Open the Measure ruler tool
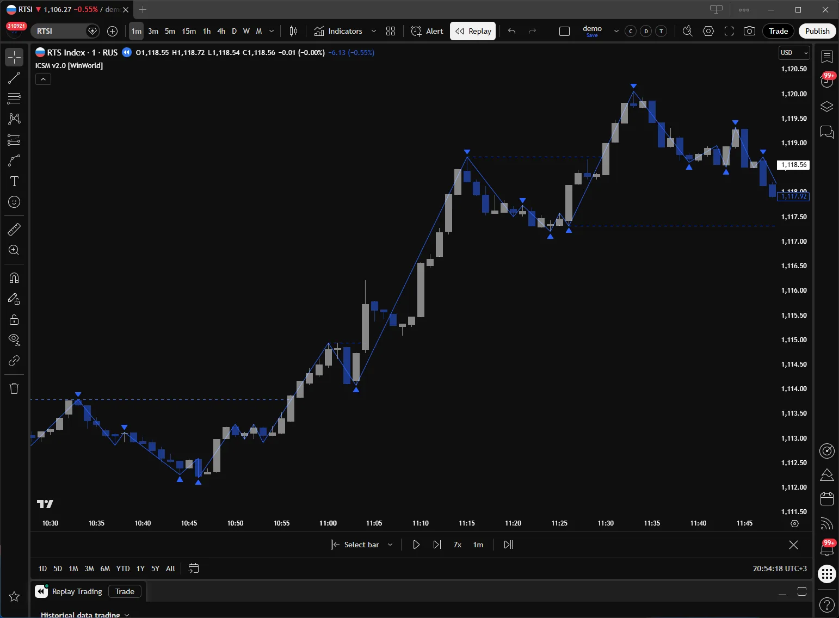839x618 pixels. (14, 230)
